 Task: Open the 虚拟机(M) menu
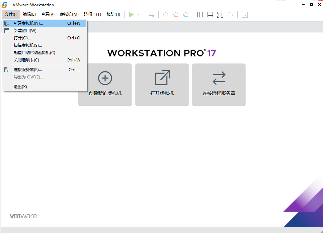tap(69, 14)
